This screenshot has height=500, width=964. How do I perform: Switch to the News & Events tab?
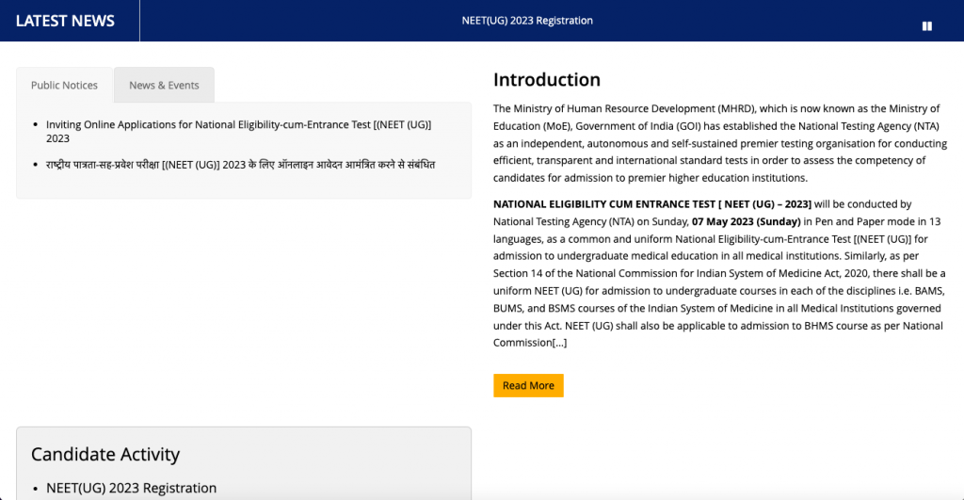point(164,85)
